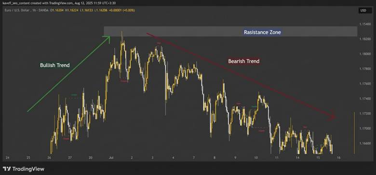Viewport: 376px width, 175px height.
Task: Click date label 24 on time axis
Action: click(7, 158)
